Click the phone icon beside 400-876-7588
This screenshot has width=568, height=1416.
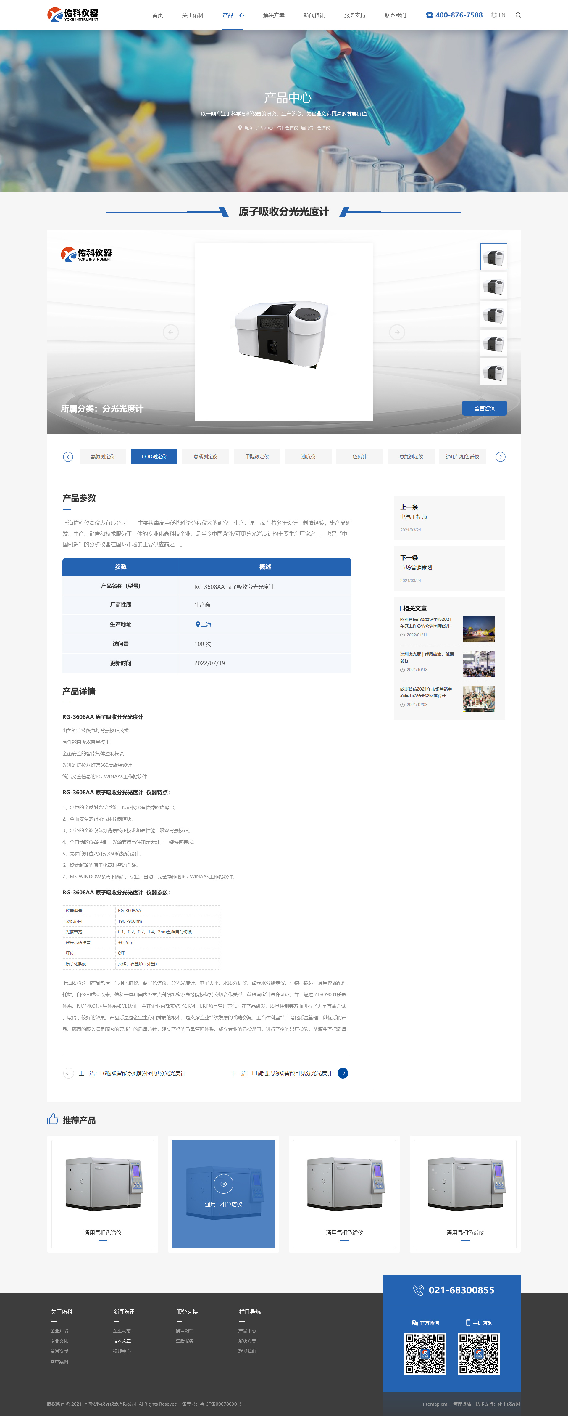coord(429,15)
